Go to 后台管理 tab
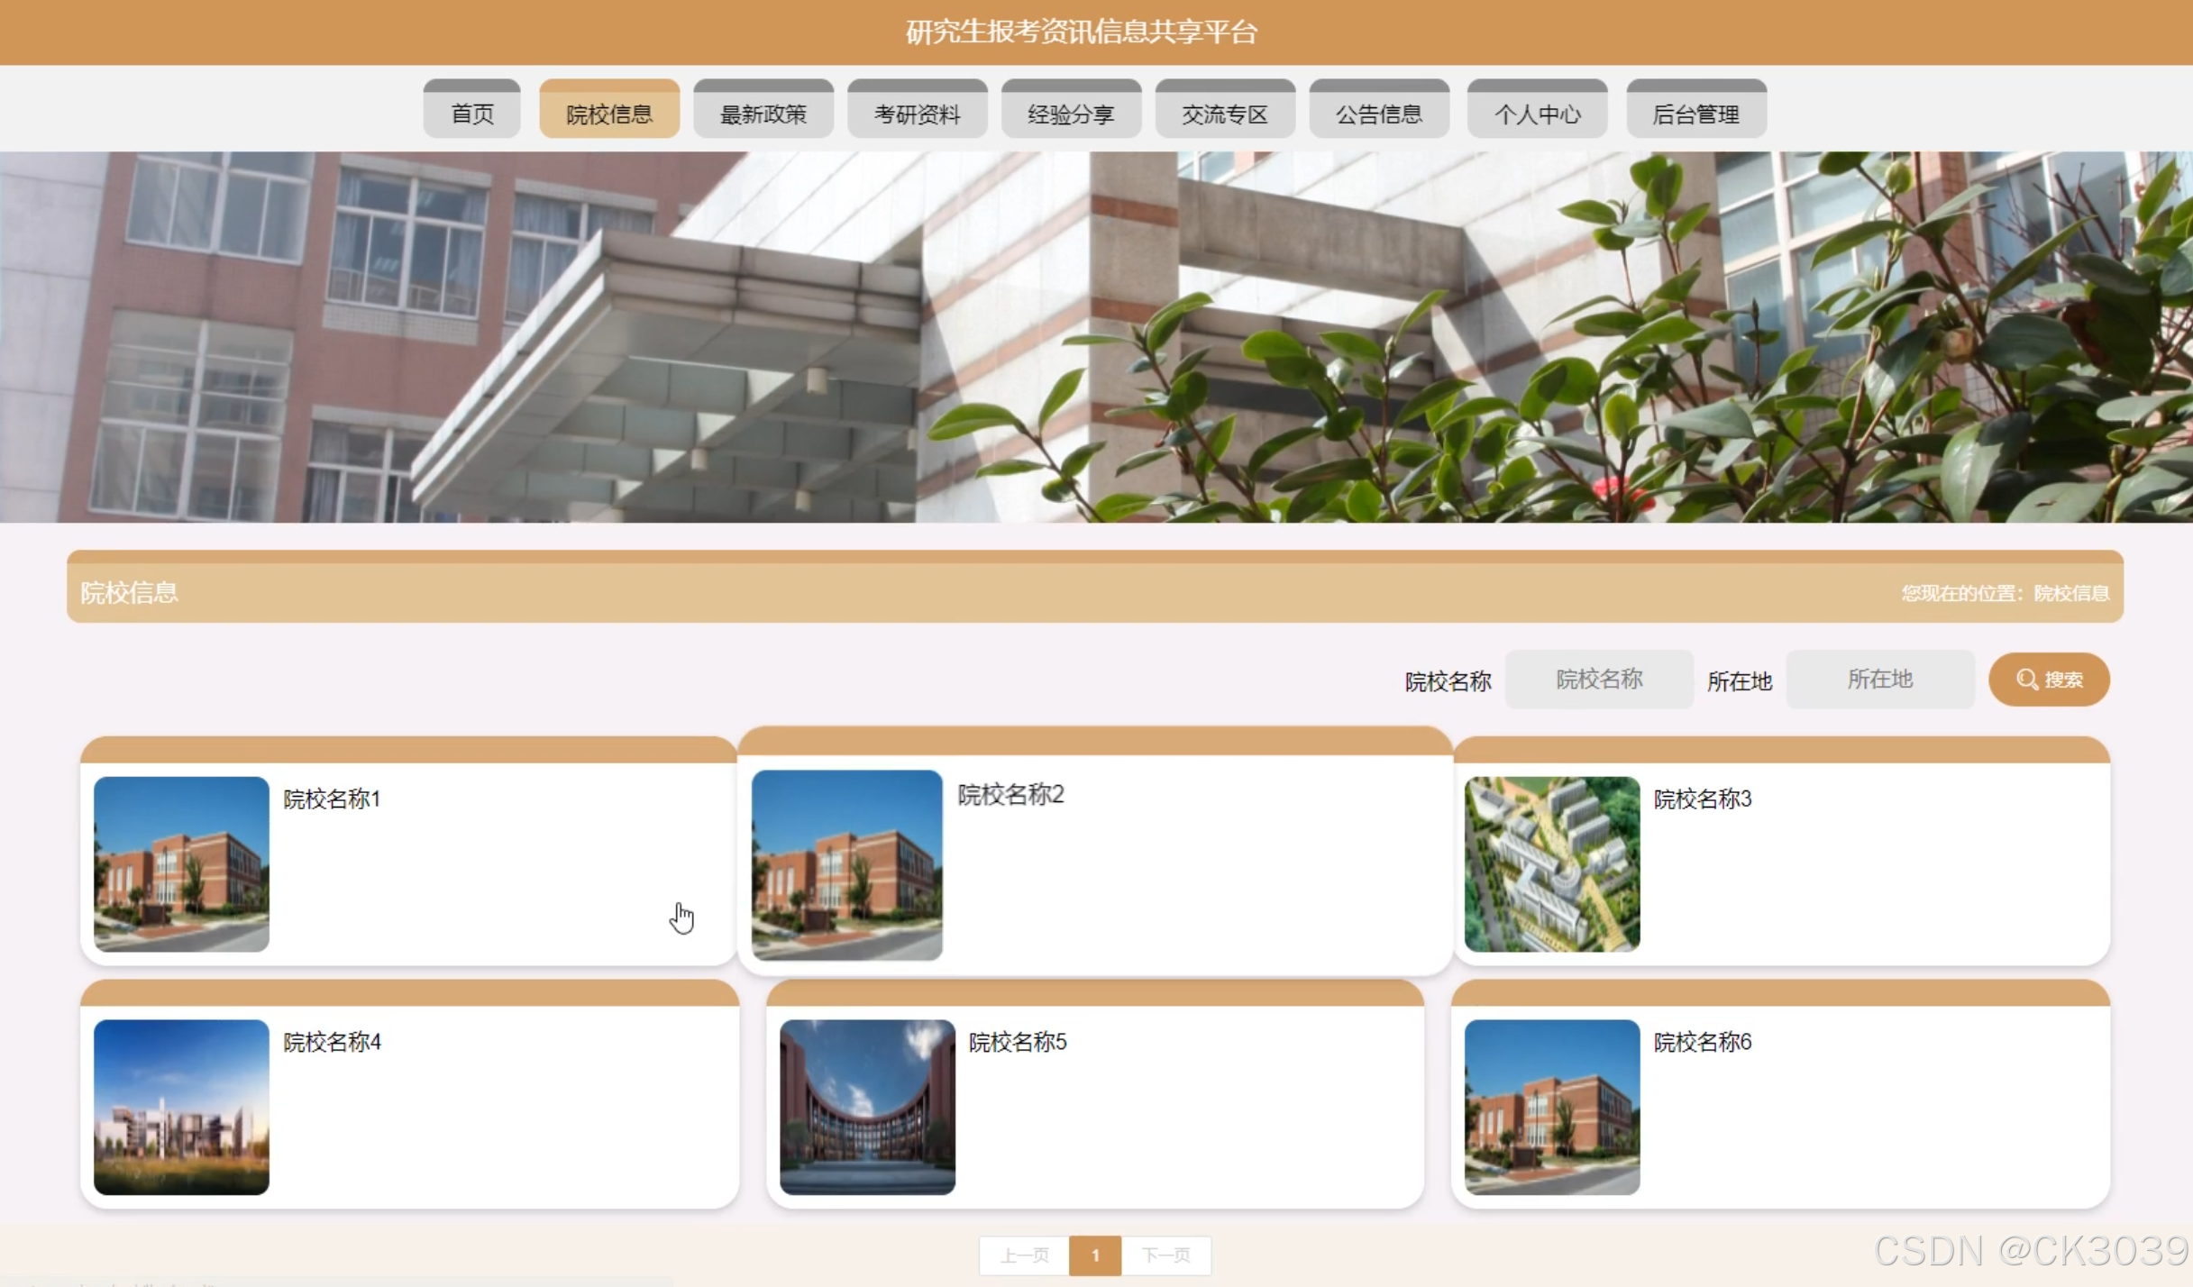This screenshot has width=2193, height=1287. coord(1695,114)
